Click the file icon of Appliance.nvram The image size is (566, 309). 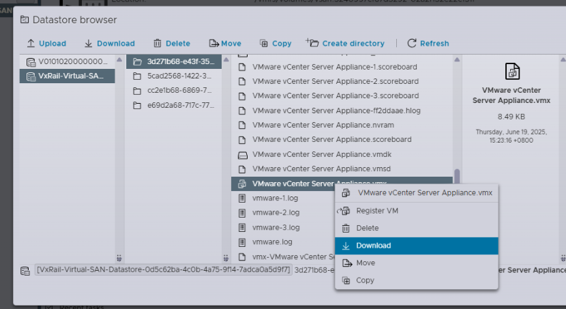click(242, 126)
